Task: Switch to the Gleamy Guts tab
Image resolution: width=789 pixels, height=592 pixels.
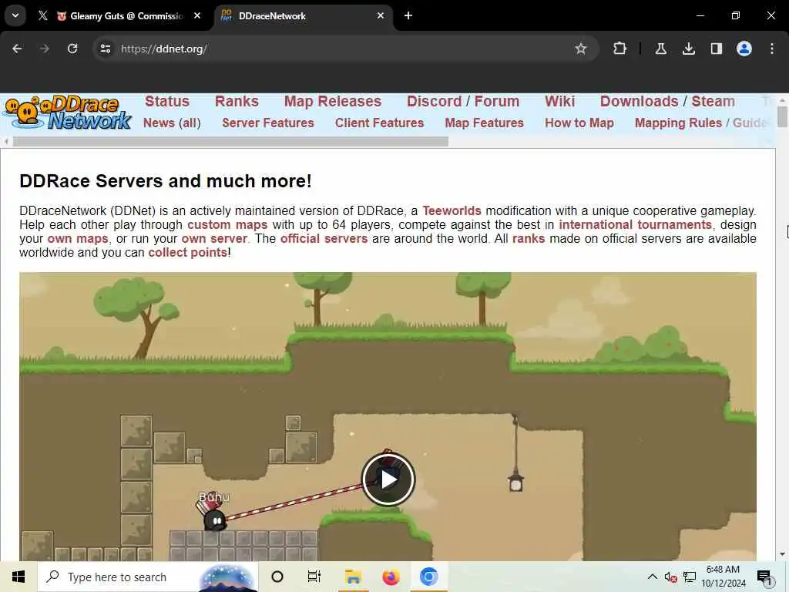Action: point(121,15)
